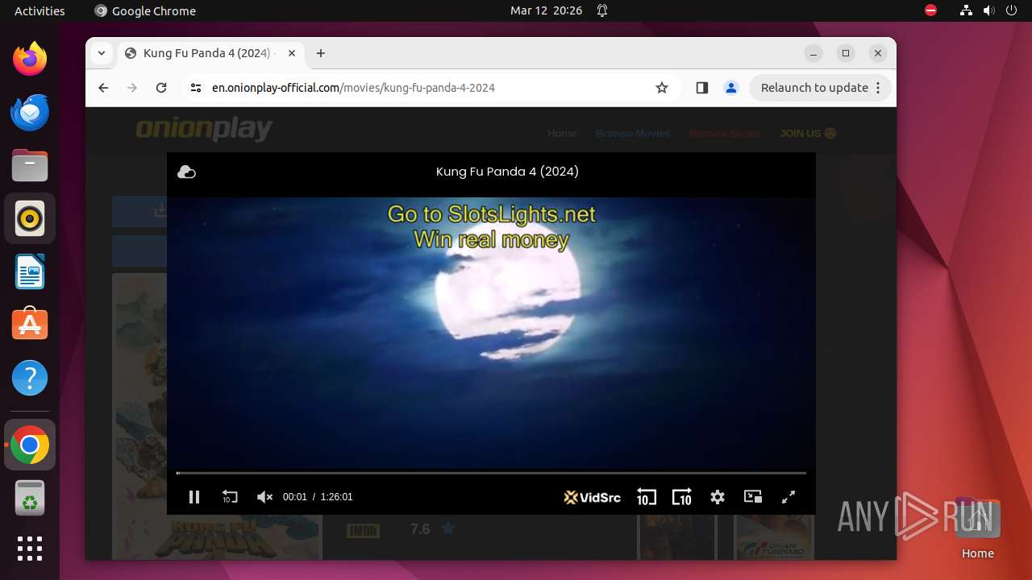The height and width of the screenshot is (580, 1032).
Task: Click the VidSrc logo in player
Action: (x=593, y=497)
